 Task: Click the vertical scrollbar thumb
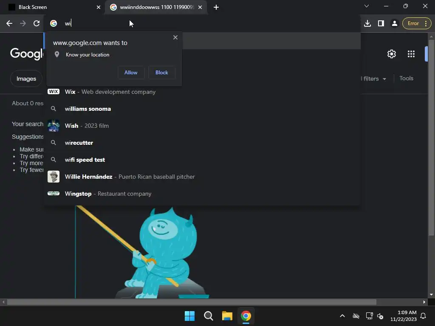tap(431, 137)
